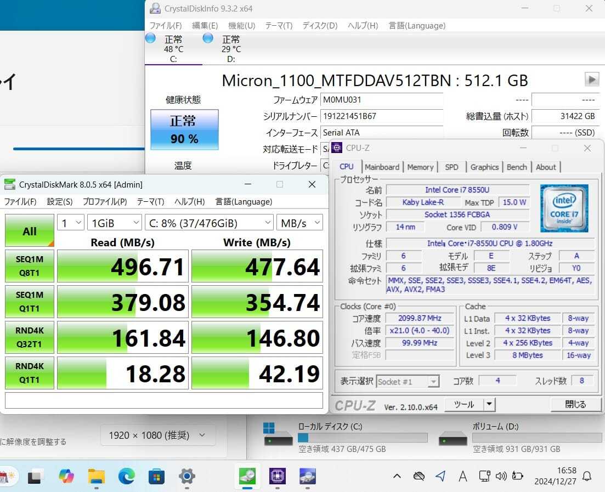Click the cloud sync tray icon
Image resolution: width=605 pixels, height=492 pixels.
tap(419, 476)
